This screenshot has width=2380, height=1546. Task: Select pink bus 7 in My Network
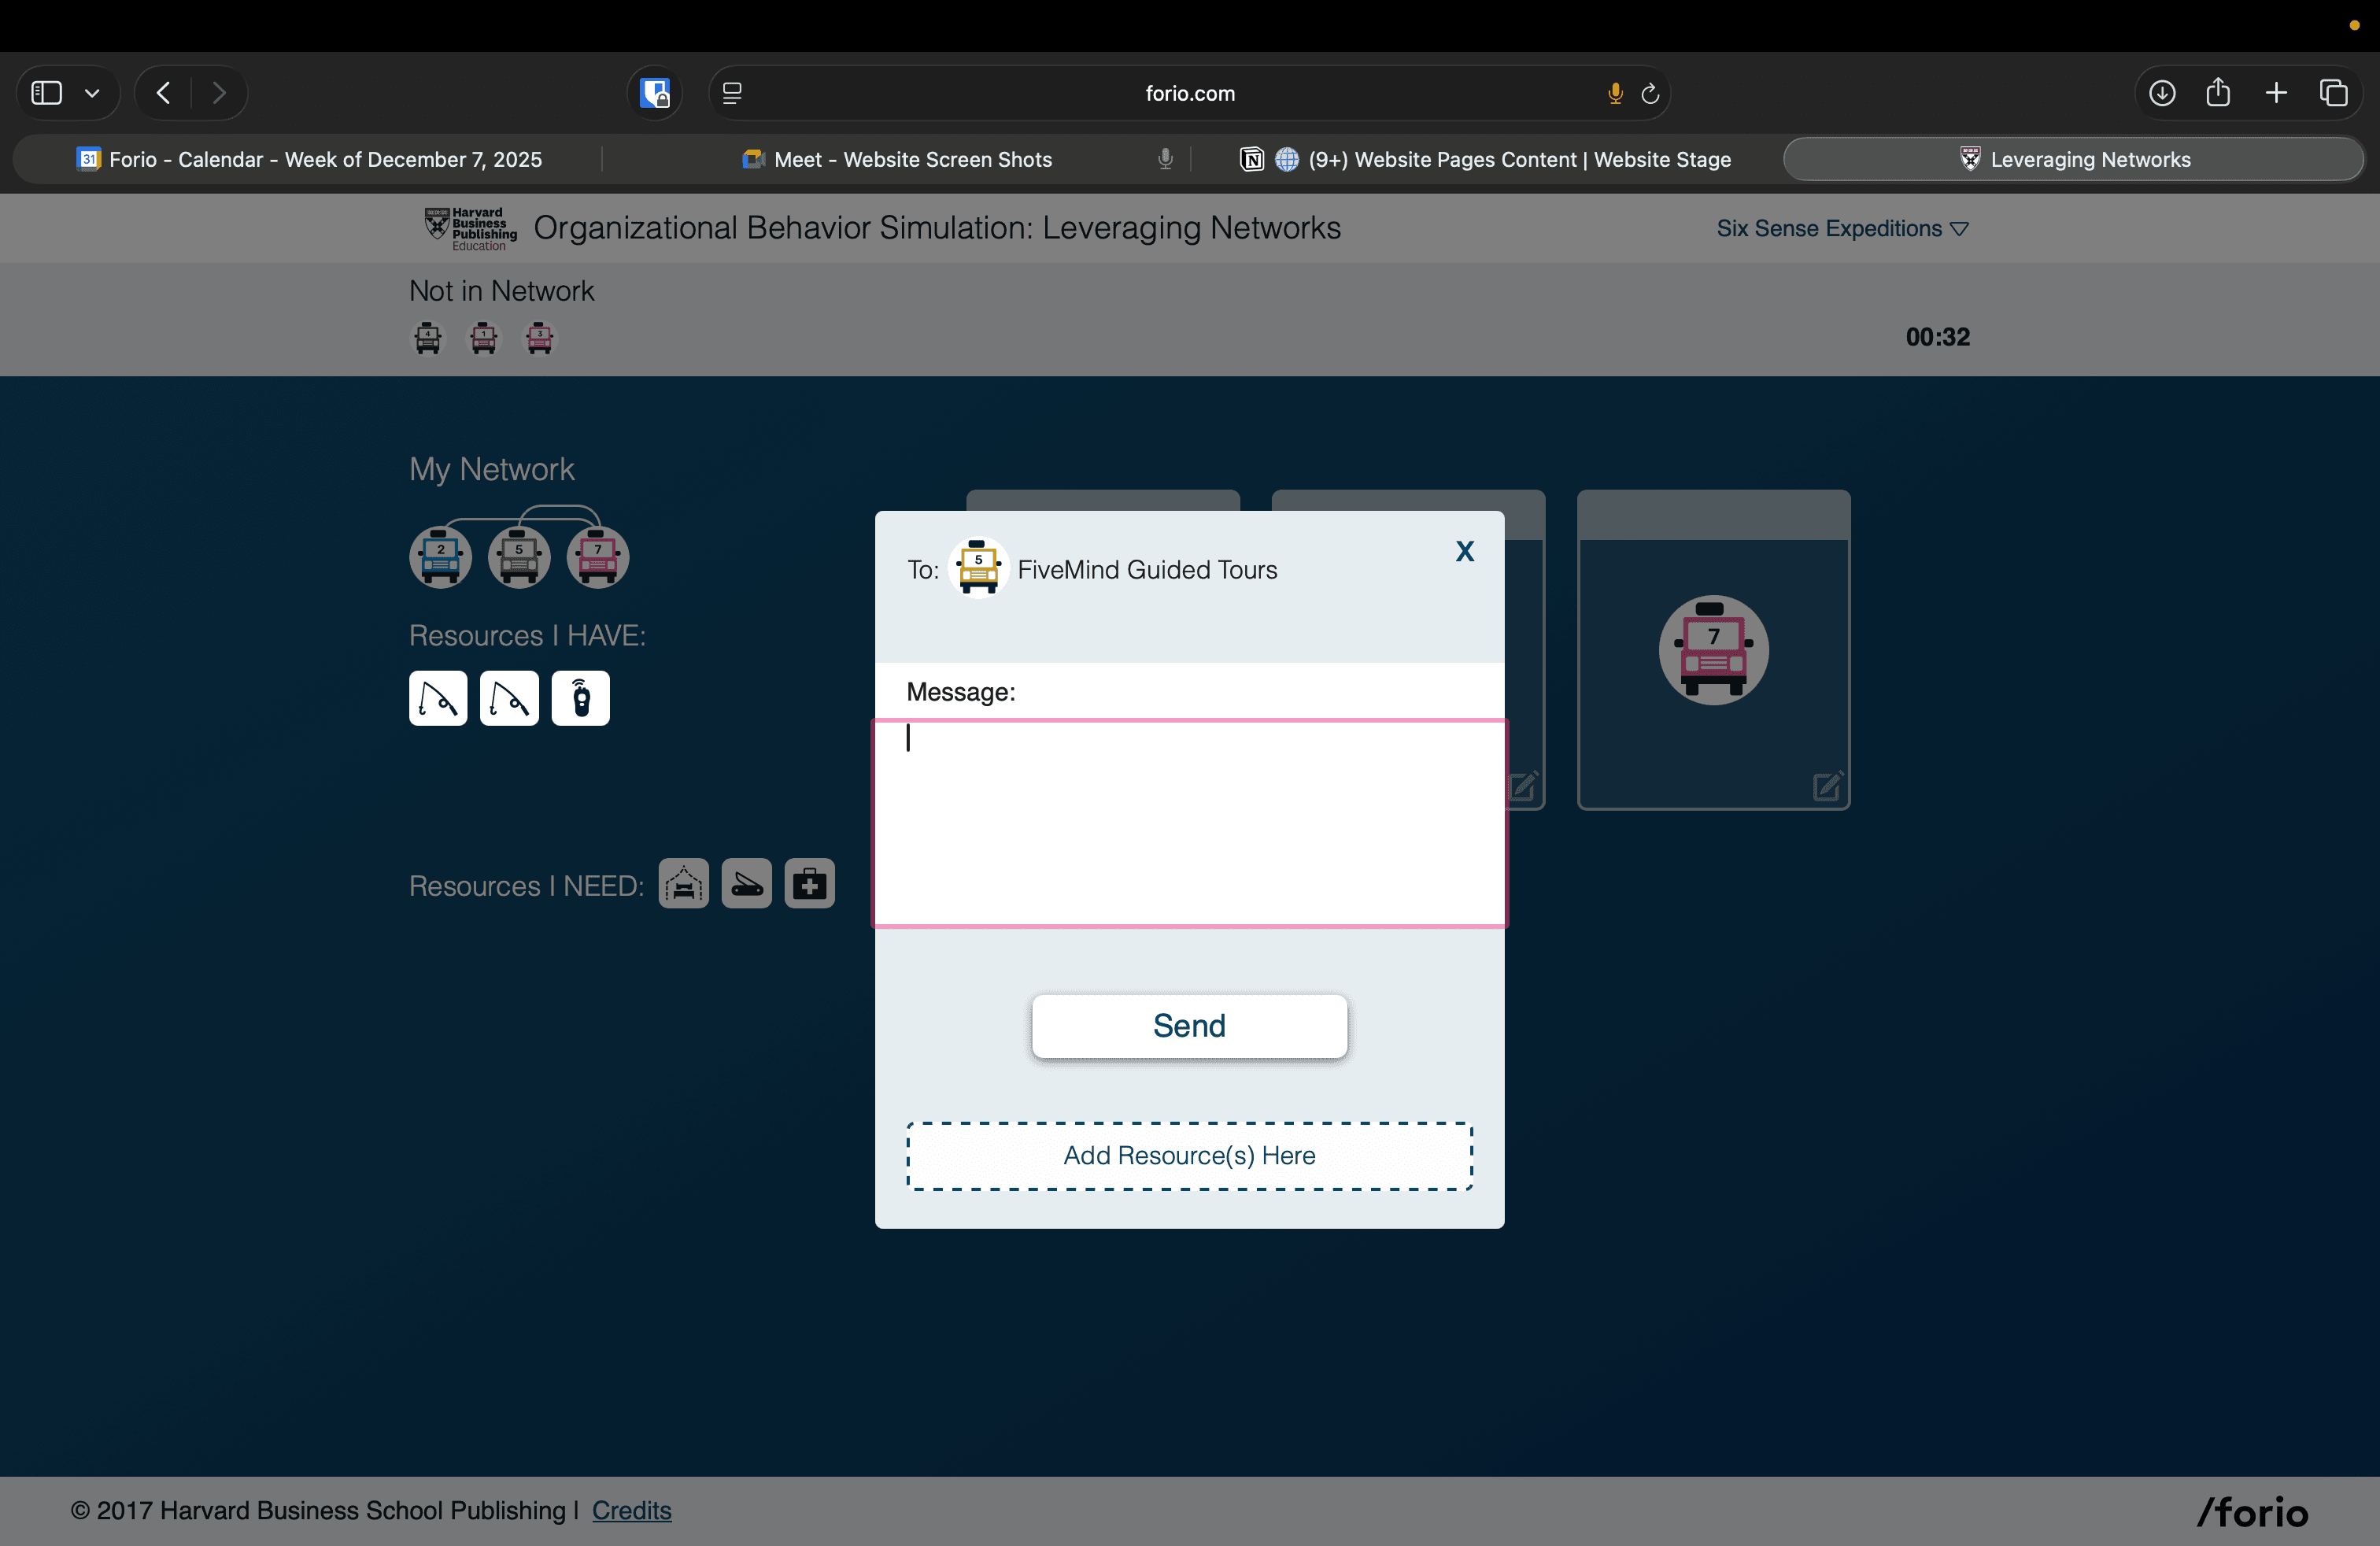coord(598,557)
